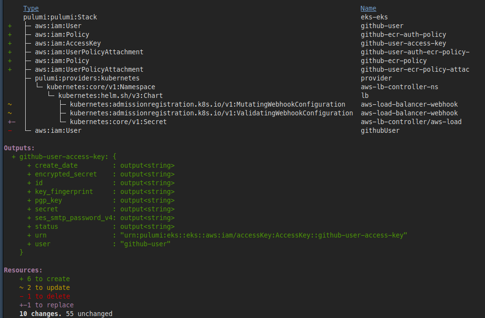Click the 1 to delete summary line

click(45, 296)
